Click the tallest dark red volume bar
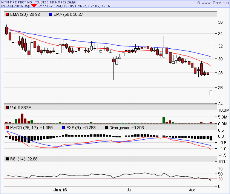This screenshot has width=230, height=194. click(22, 119)
